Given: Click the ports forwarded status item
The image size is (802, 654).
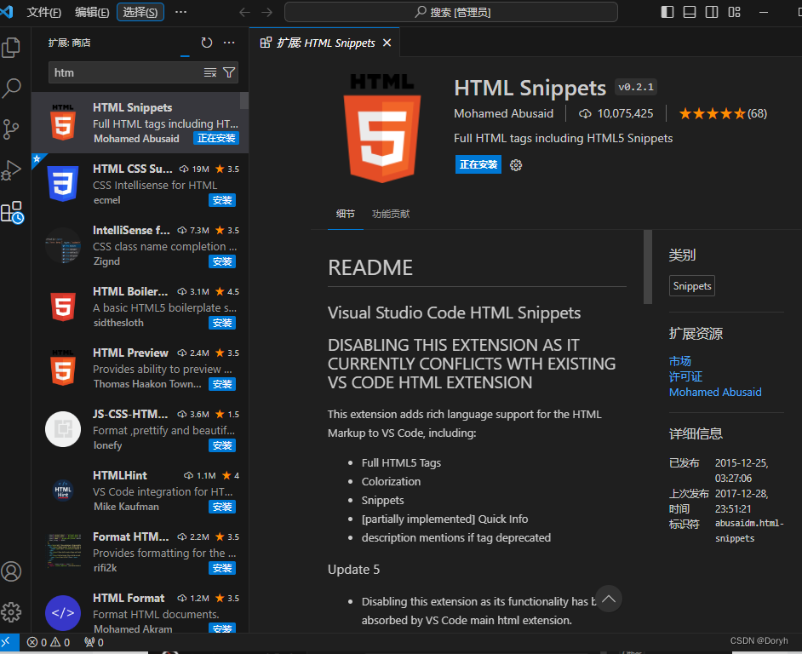Looking at the screenshot, I should 95,642.
